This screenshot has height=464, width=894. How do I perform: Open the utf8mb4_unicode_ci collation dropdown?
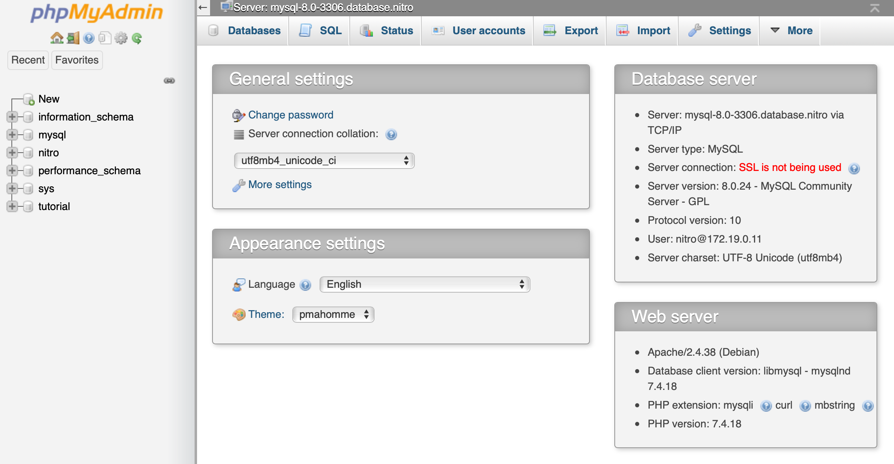pos(324,160)
